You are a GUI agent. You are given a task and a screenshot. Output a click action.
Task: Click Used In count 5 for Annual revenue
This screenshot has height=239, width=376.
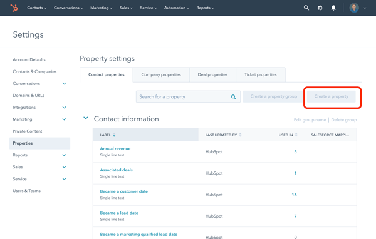click(295, 152)
